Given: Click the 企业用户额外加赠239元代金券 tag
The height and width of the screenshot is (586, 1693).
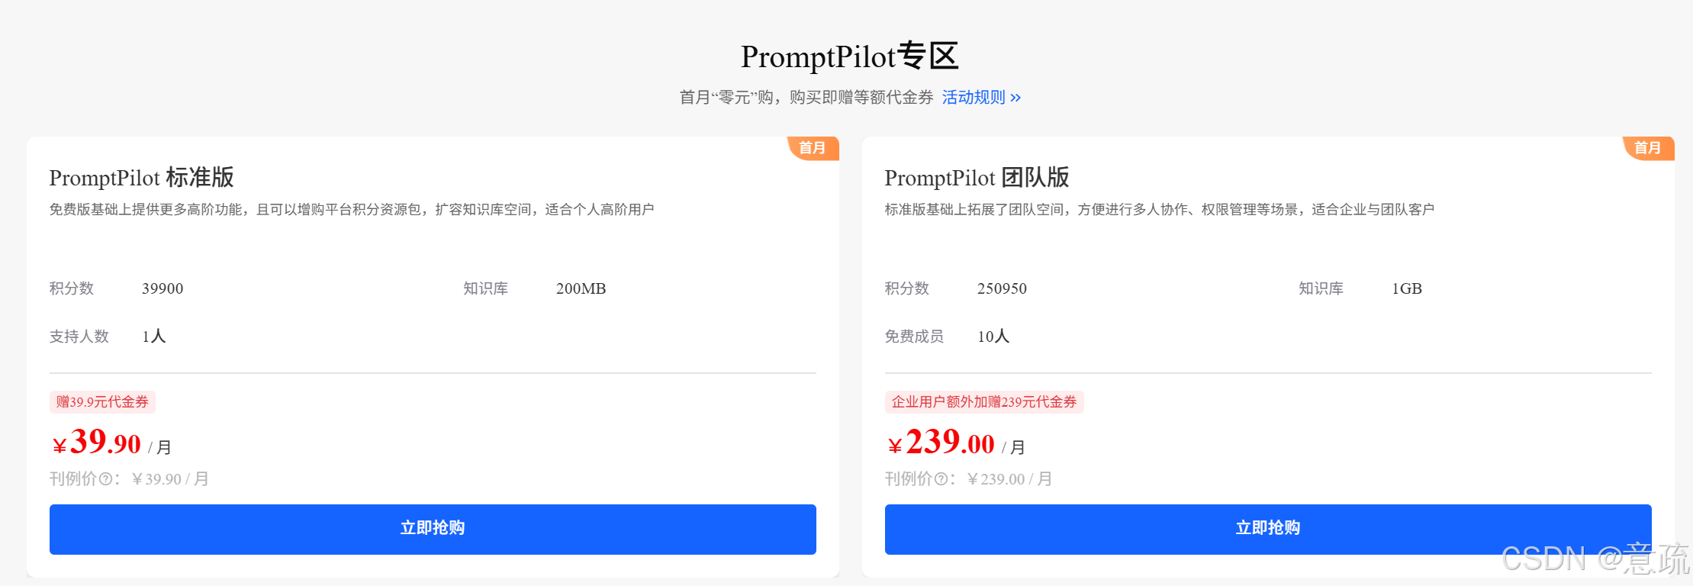Looking at the screenshot, I should (984, 402).
